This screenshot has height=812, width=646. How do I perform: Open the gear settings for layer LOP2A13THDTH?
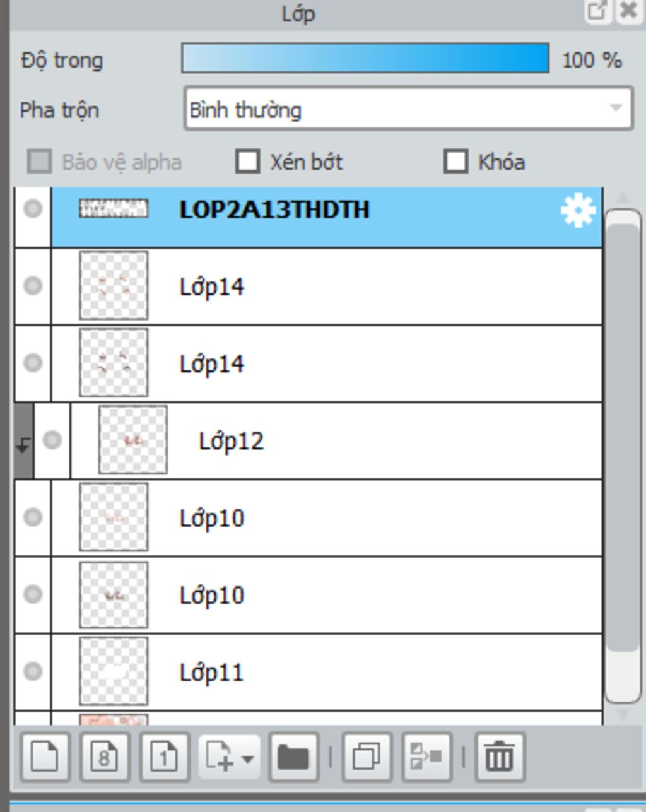coord(578,210)
